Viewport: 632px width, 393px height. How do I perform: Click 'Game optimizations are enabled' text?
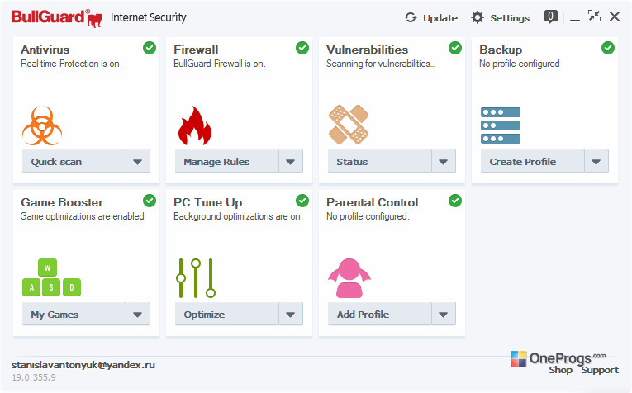pyautogui.click(x=83, y=216)
